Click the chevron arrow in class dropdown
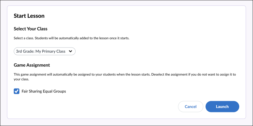The width and height of the screenshot is (253, 126). 70,51
